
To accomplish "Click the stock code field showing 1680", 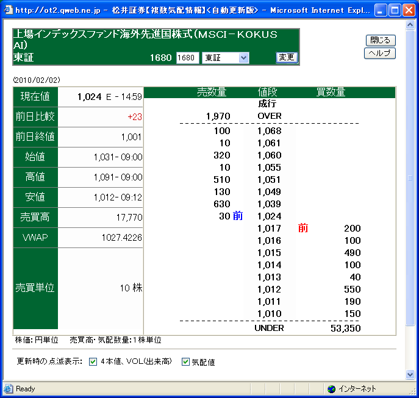I will click(x=187, y=58).
